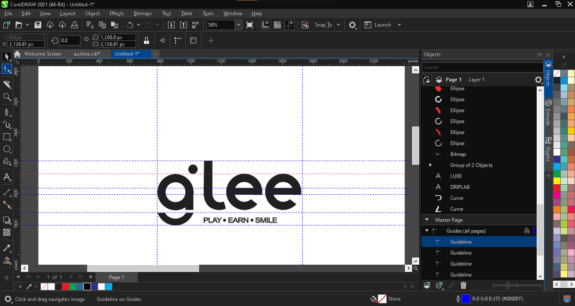Toggle show guidelines button

(289, 25)
